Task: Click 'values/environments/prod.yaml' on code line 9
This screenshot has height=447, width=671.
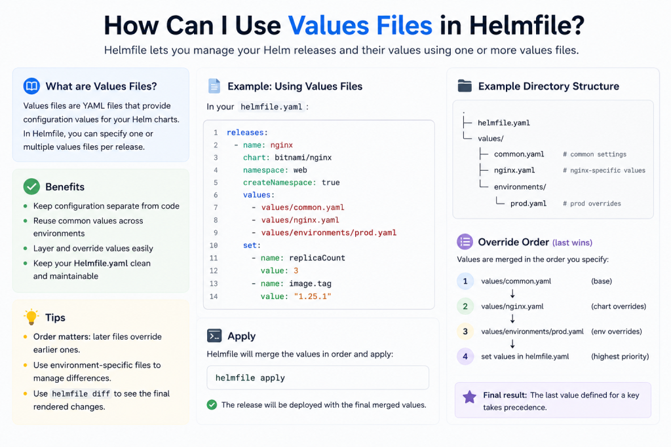Action: pyautogui.click(x=329, y=232)
